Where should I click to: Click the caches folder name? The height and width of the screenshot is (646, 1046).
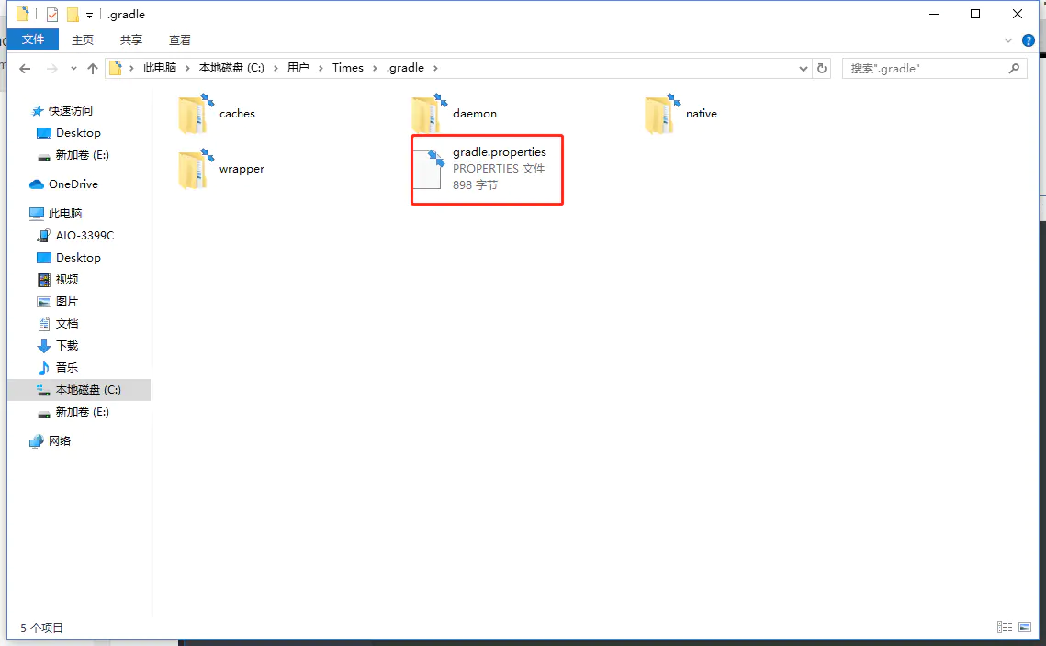(x=237, y=114)
